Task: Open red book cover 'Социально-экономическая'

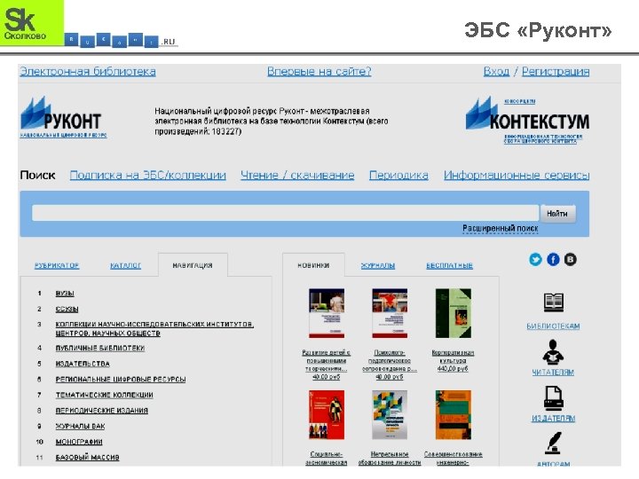Action: (x=327, y=414)
